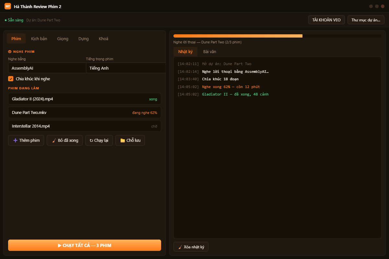This screenshot has width=389, height=259.
Task: Click the 'chờ' status on Interstellar
Action: pyautogui.click(x=154, y=126)
